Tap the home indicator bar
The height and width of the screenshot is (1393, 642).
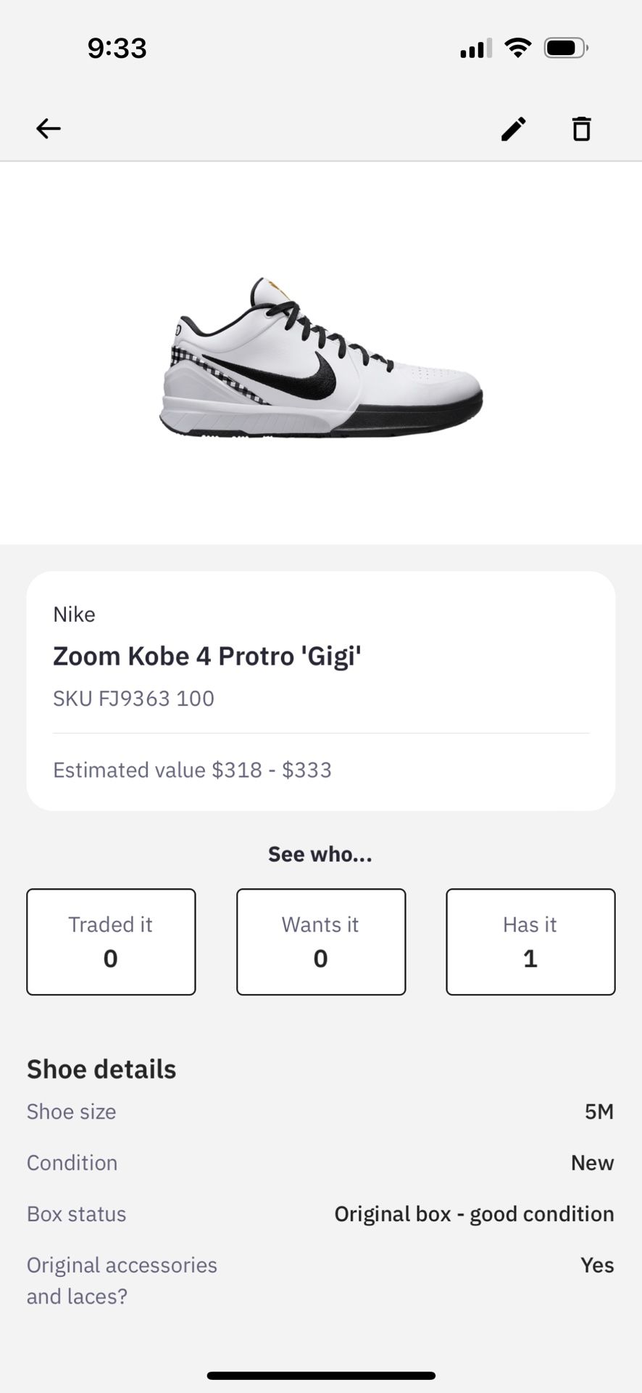(321, 1376)
